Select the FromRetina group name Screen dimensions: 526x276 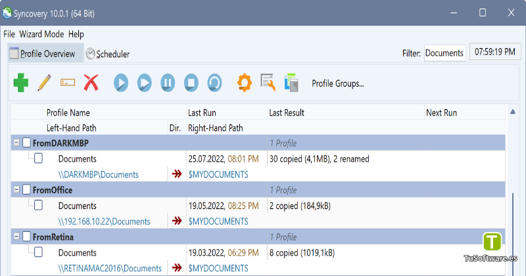(53, 237)
